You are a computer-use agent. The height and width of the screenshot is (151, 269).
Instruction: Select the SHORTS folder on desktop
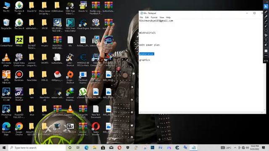pyautogui.click(x=45, y=59)
